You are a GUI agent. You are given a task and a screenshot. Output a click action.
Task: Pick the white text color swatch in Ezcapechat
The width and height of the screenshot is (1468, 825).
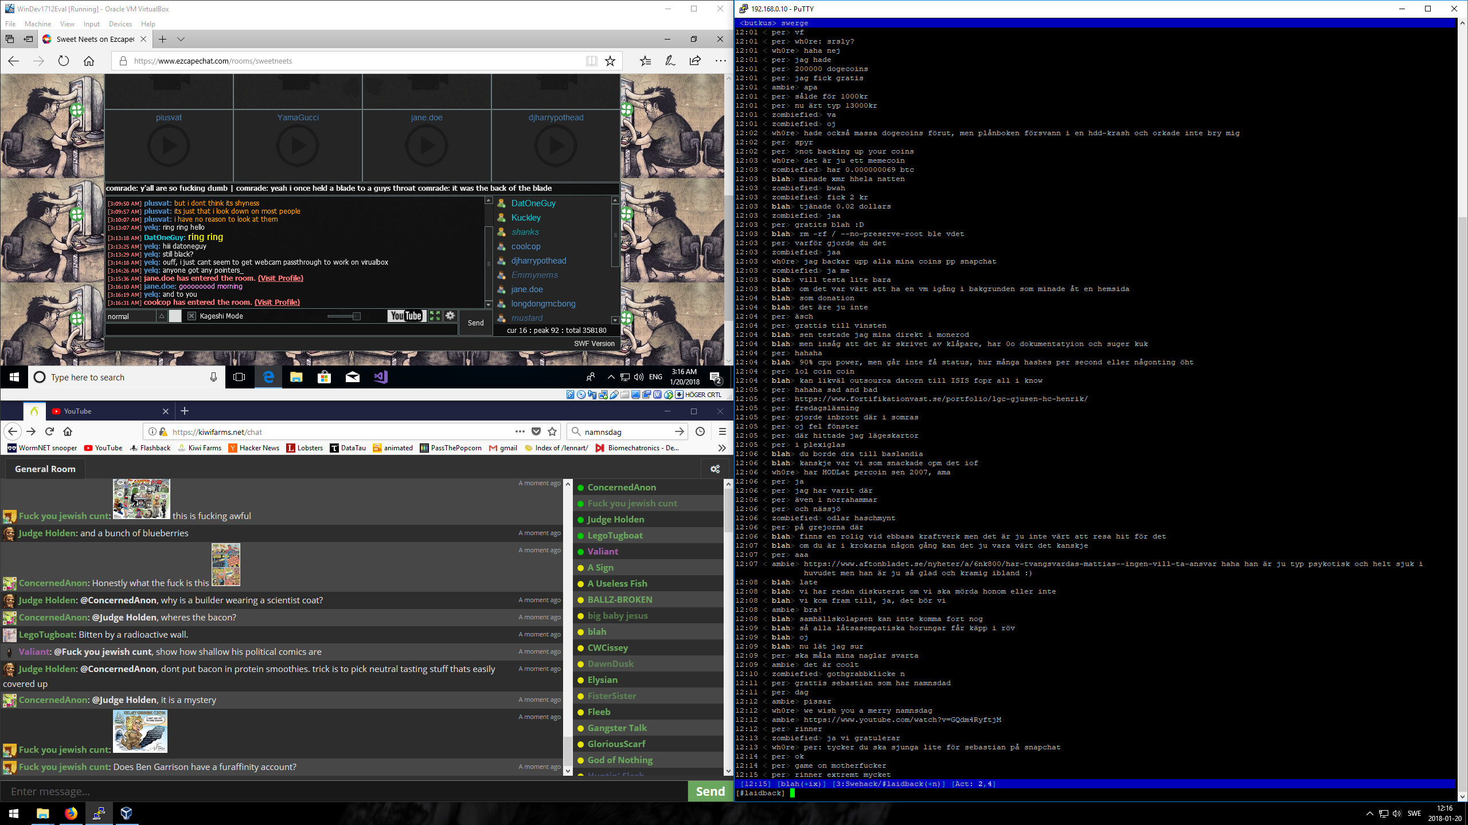pos(175,316)
